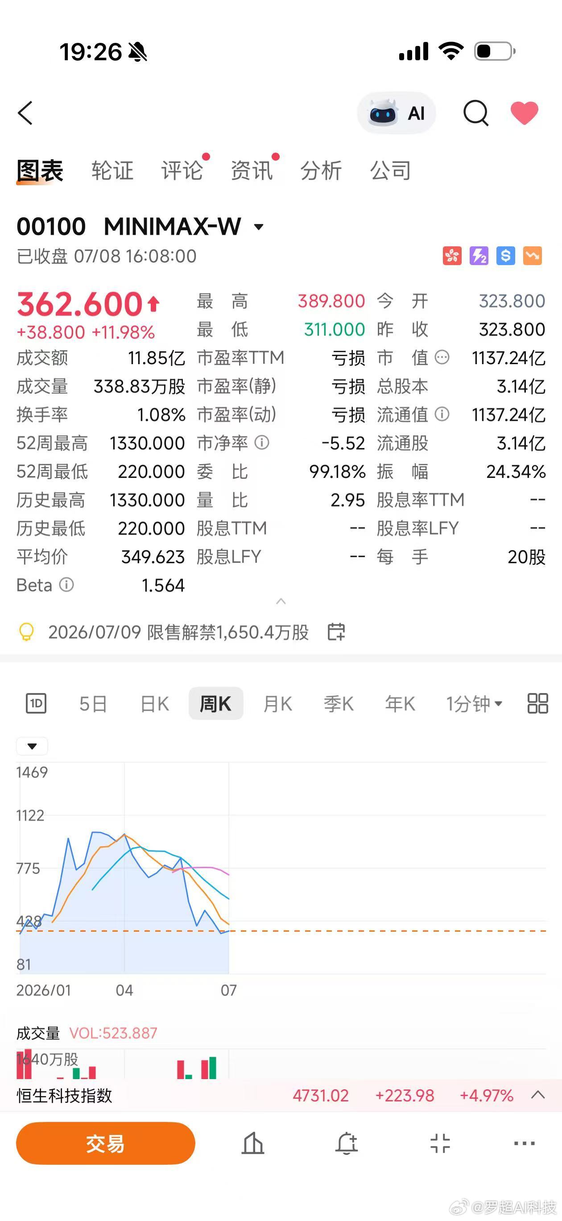This screenshot has height=1221, width=562.
Task: Tap the 振幅 value 24.34%
Action: [516, 472]
